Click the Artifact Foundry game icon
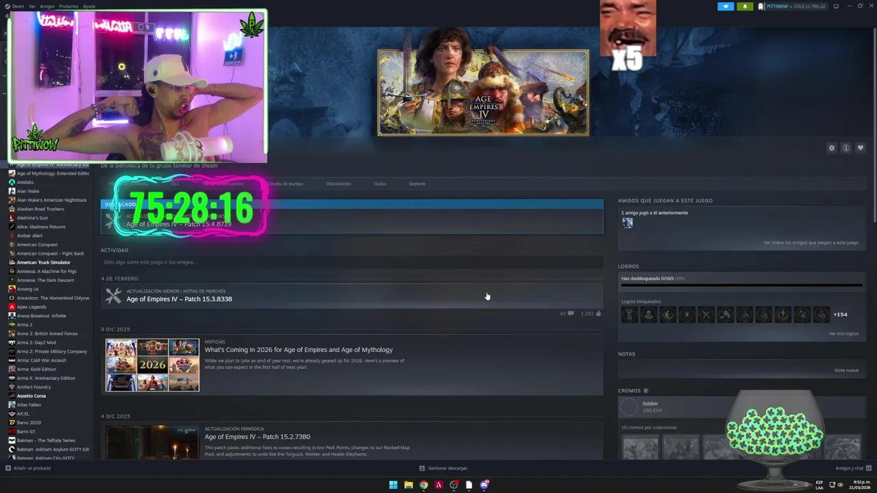The height and width of the screenshot is (493, 877). coord(12,387)
